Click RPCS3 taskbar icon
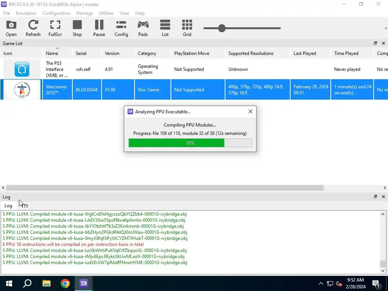 (x=84, y=283)
